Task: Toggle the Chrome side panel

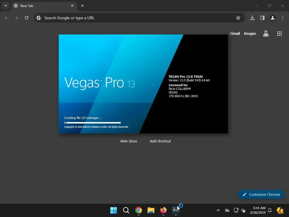Action: 262,18
